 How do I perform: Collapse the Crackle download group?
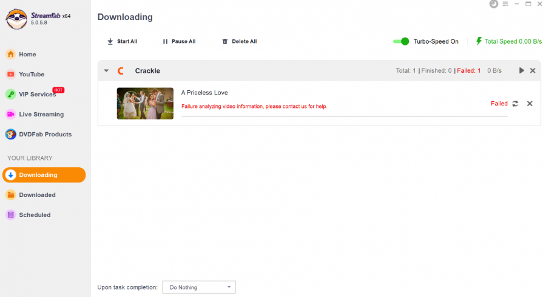[107, 70]
